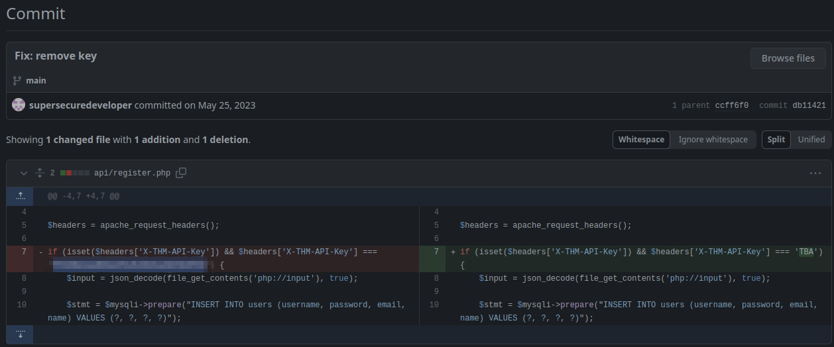Viewport: 834px width, 347px height.
Task: Click the Browse files button
Action: (x=788, y=58)
